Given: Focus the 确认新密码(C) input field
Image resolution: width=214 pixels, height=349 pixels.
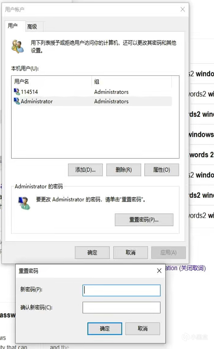Looking at the screenshot, I should click(121, 307).
